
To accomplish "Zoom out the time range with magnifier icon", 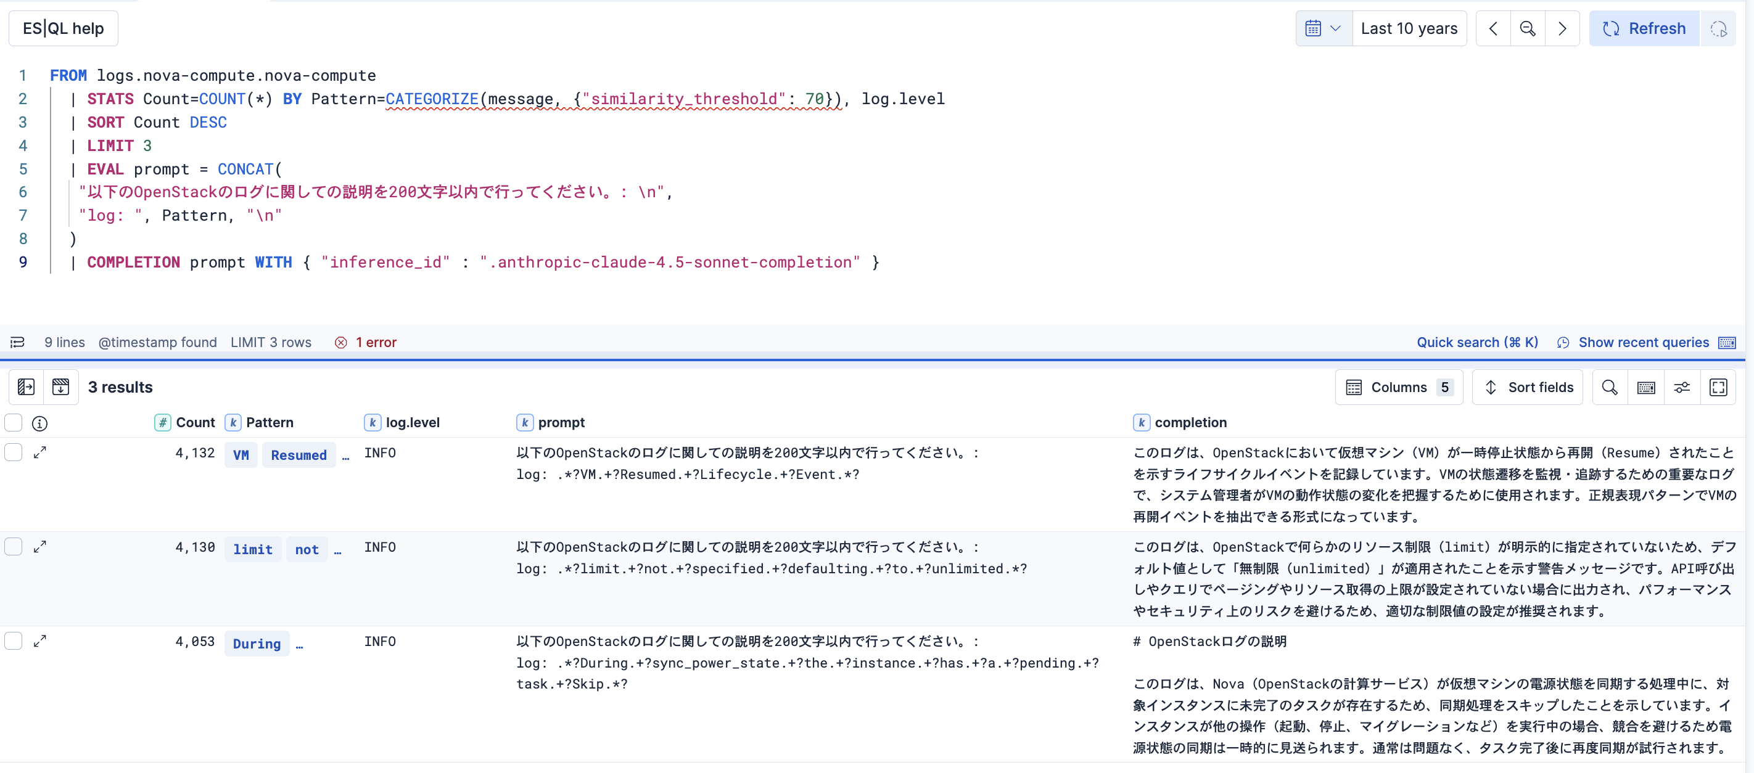I will [1528, 28].
